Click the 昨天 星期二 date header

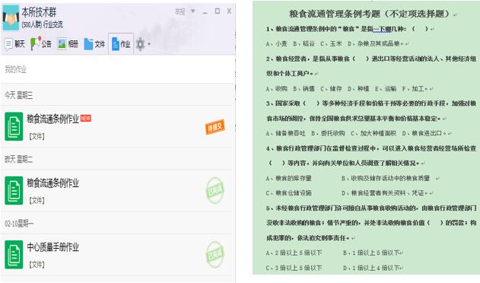click(19, 159)
